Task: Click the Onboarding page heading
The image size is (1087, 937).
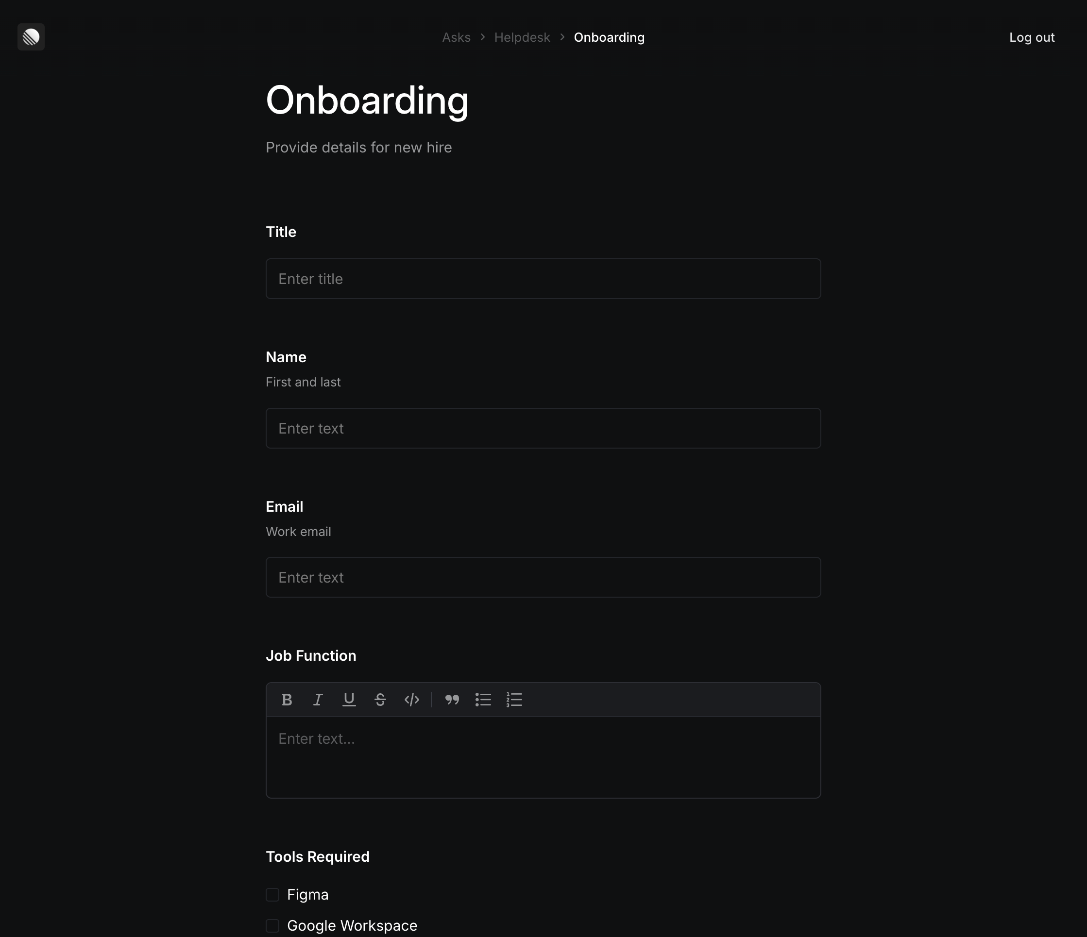Action: [x=367, y=100]
